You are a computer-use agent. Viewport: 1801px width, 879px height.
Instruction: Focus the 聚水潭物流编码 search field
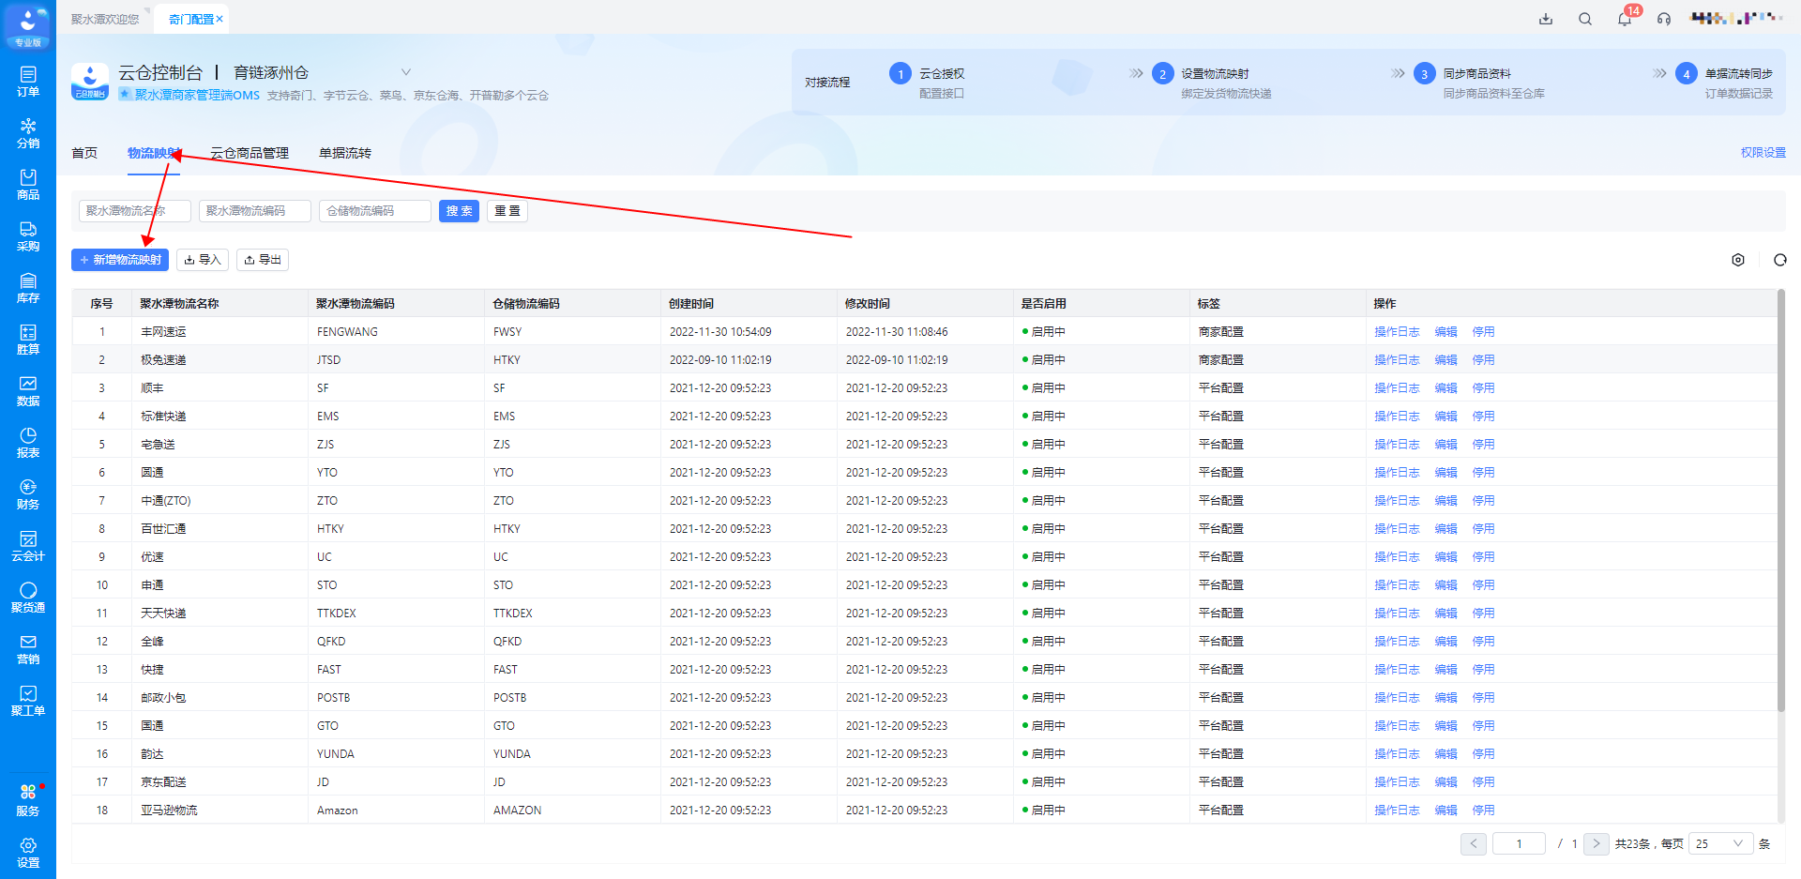pyautogui.click(x=255, y=211)
